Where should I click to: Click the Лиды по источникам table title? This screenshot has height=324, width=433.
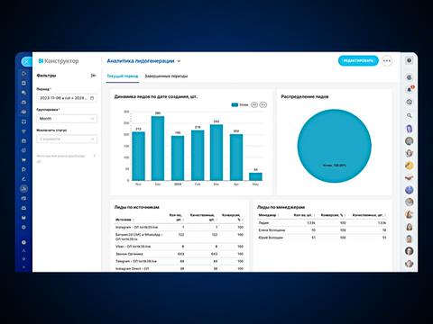[x=137, y=207]
